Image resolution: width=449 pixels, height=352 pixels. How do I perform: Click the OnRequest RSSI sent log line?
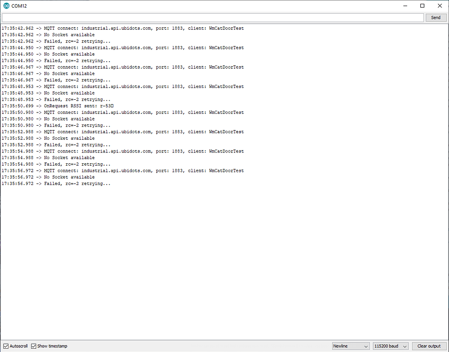[x=57, y=106]
